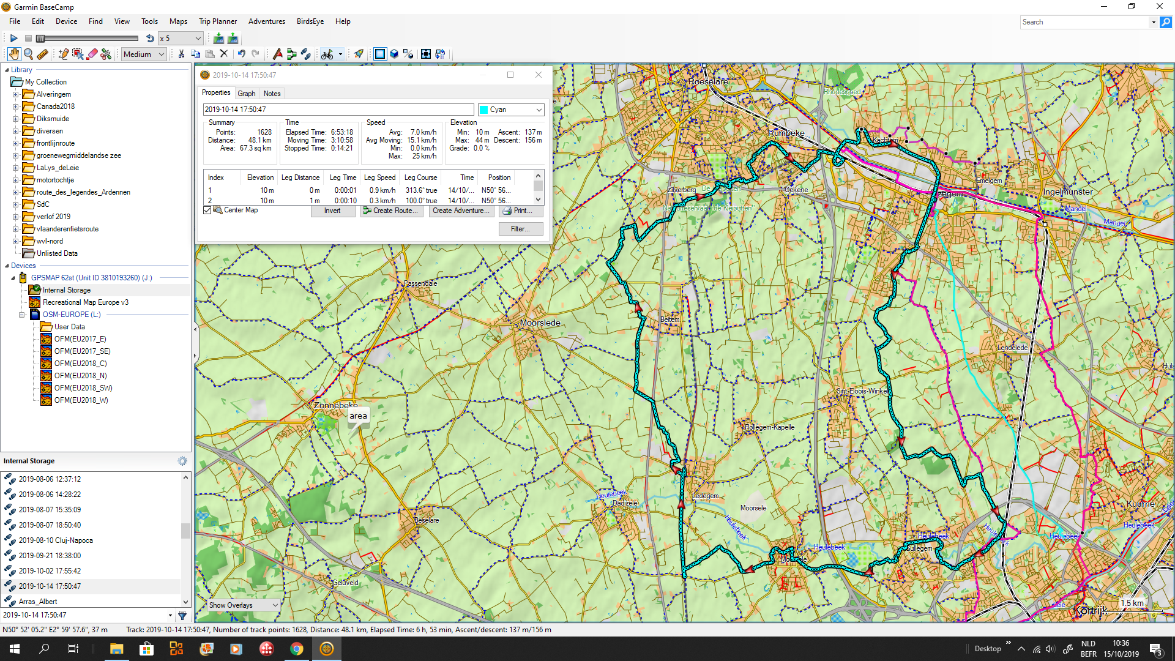Select the Select selection-arrow tool
This screenshot has width=1175, height=661.
click(x=78, y=54)
